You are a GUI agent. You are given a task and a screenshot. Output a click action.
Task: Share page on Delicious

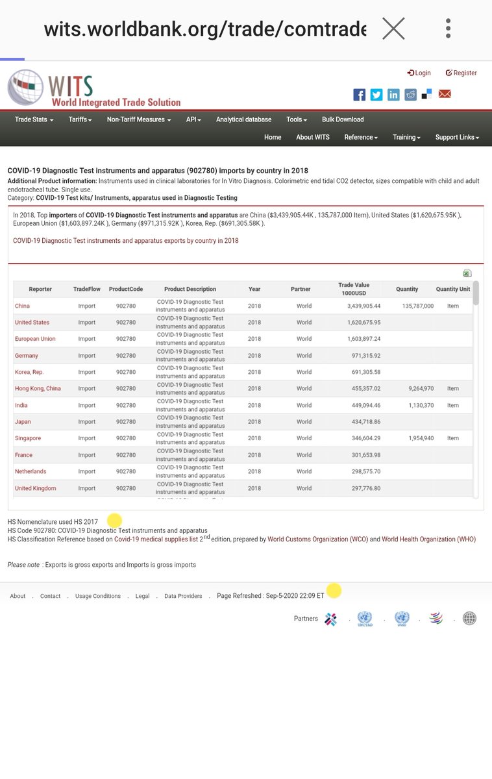point(426,95)
